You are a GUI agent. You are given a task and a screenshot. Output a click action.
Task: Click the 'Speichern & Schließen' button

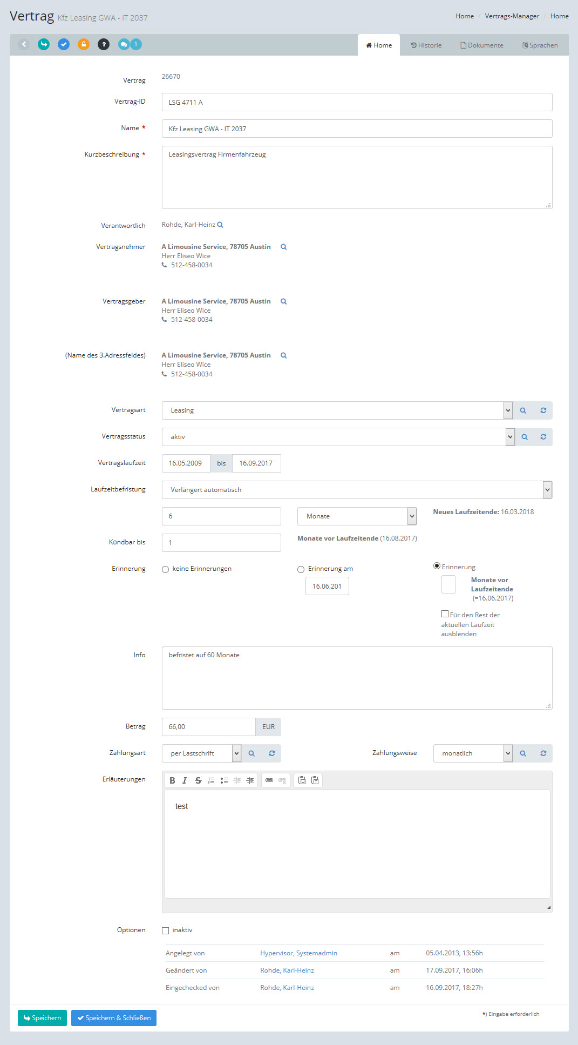coord(114,1018)
